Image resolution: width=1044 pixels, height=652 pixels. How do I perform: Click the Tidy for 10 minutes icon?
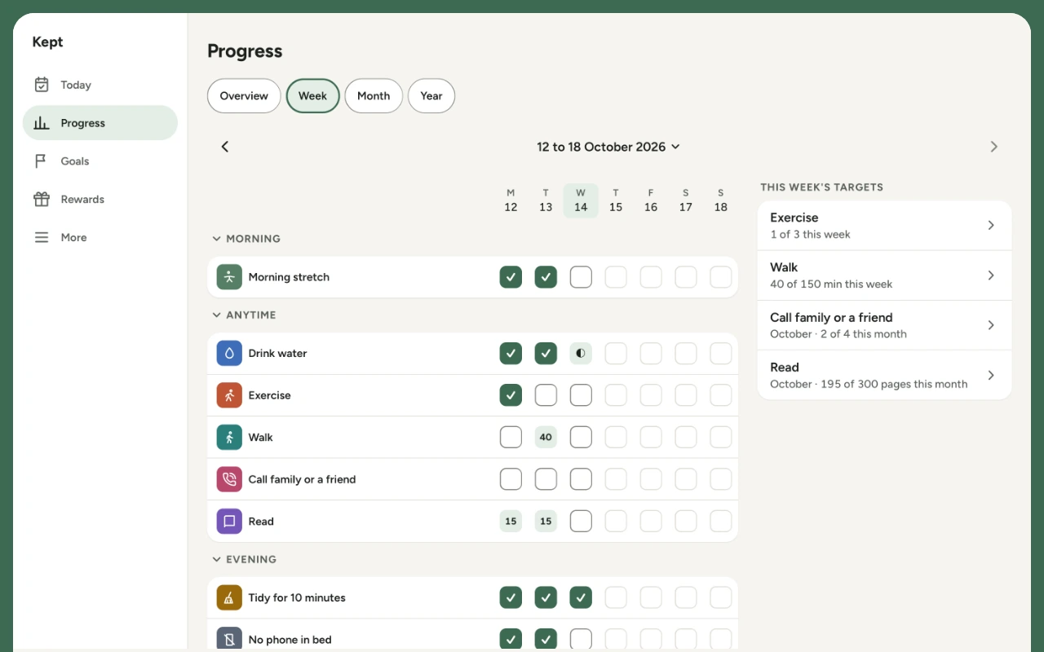(229, 597)
